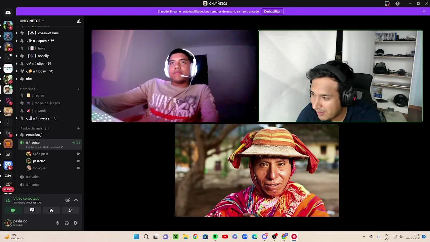
Task: Toggle the camera on/off green button
Action: pyautogui.click(x=13, y=210)
